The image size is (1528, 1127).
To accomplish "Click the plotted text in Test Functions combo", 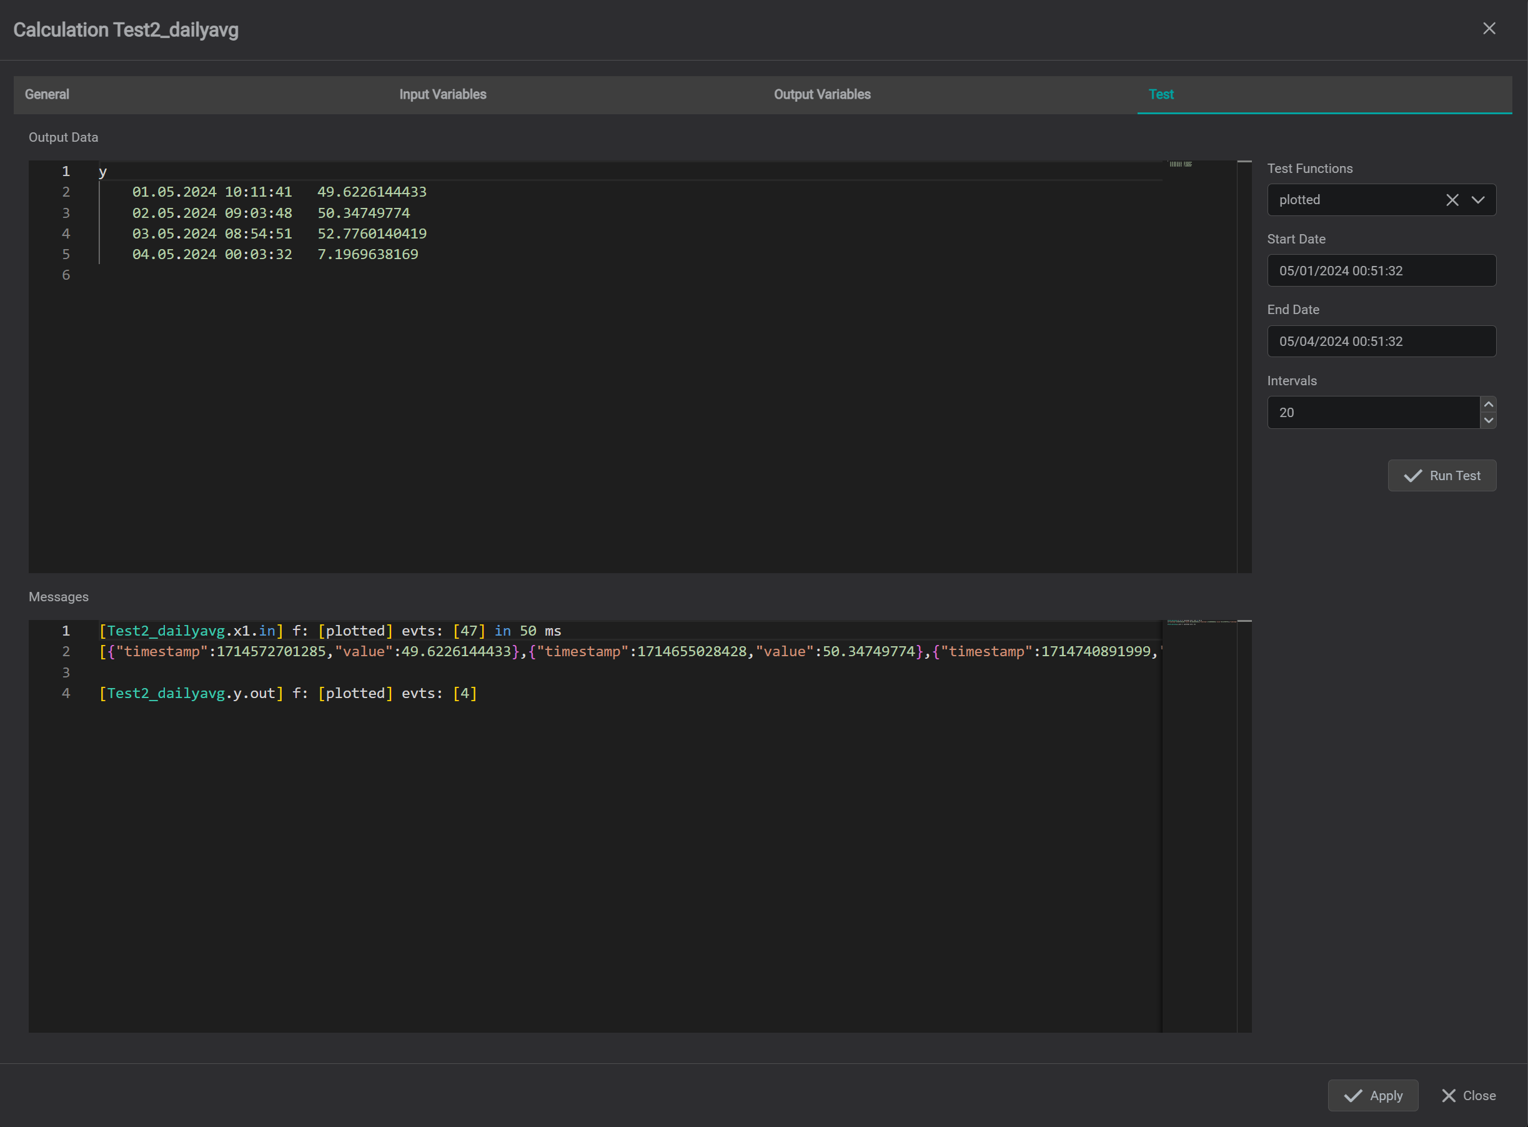I will click(1299, 200).
